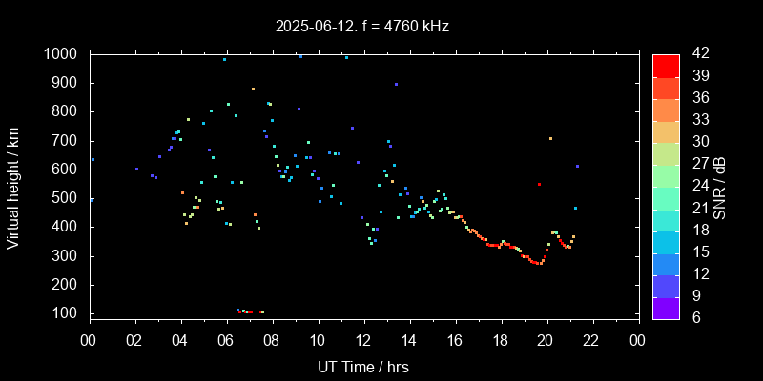Select the violet 6–9 dB colorbar segment

666,308
